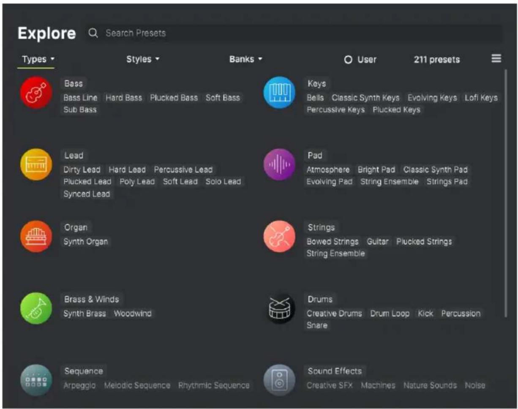Click the black Drums snare icon
The image size is (518, 409).
tap(279, 309)
